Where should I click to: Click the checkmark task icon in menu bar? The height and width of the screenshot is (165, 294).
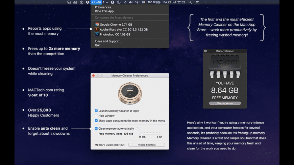[x=69, y=2]
